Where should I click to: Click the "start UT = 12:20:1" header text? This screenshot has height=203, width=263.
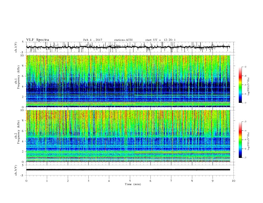pyautogui.click(x=160, y=40)
